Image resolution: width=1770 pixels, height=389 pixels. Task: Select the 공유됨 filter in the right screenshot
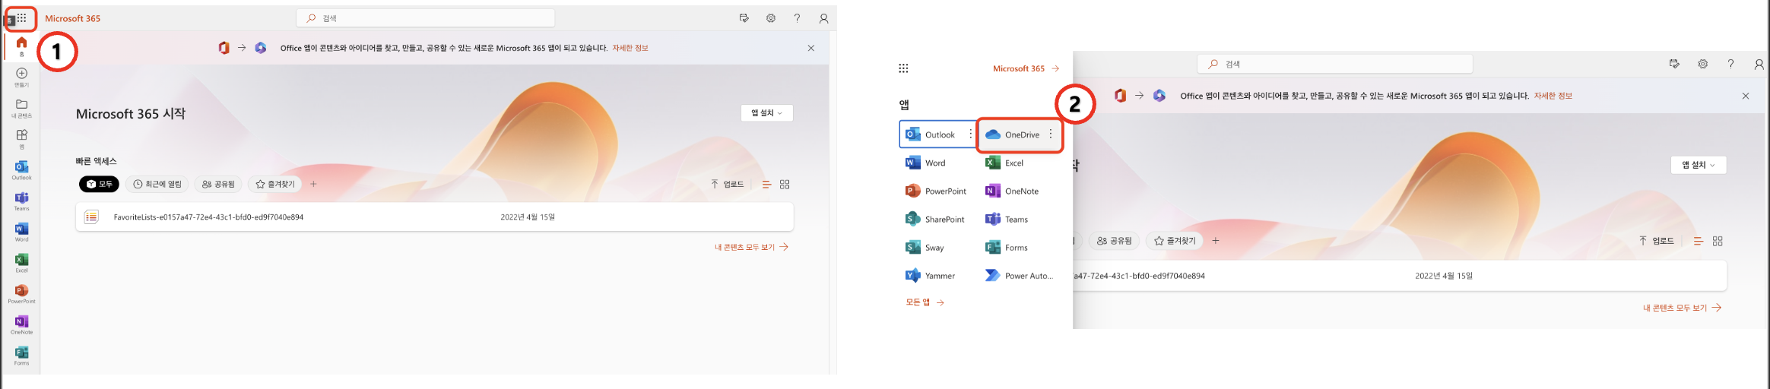1114,241
